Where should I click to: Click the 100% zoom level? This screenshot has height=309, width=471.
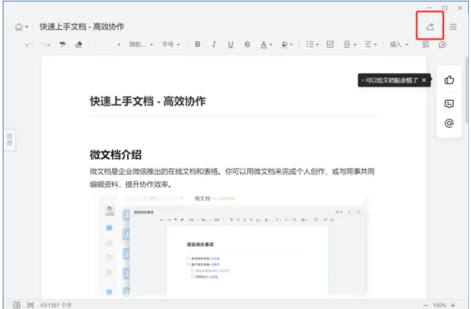(439, 305)
